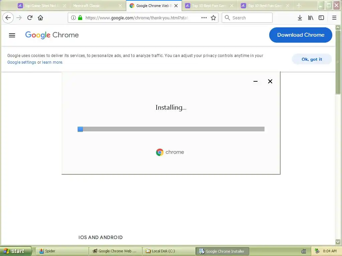The height and width of the screenshot is (256, 342).
Task: Switch to Spider taskbar item
Action: tap(62, 251)
